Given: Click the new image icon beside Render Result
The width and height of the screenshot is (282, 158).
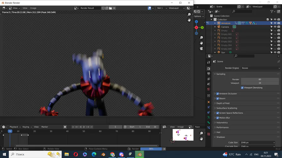Looking at the screenshot, I should point(107,8).
